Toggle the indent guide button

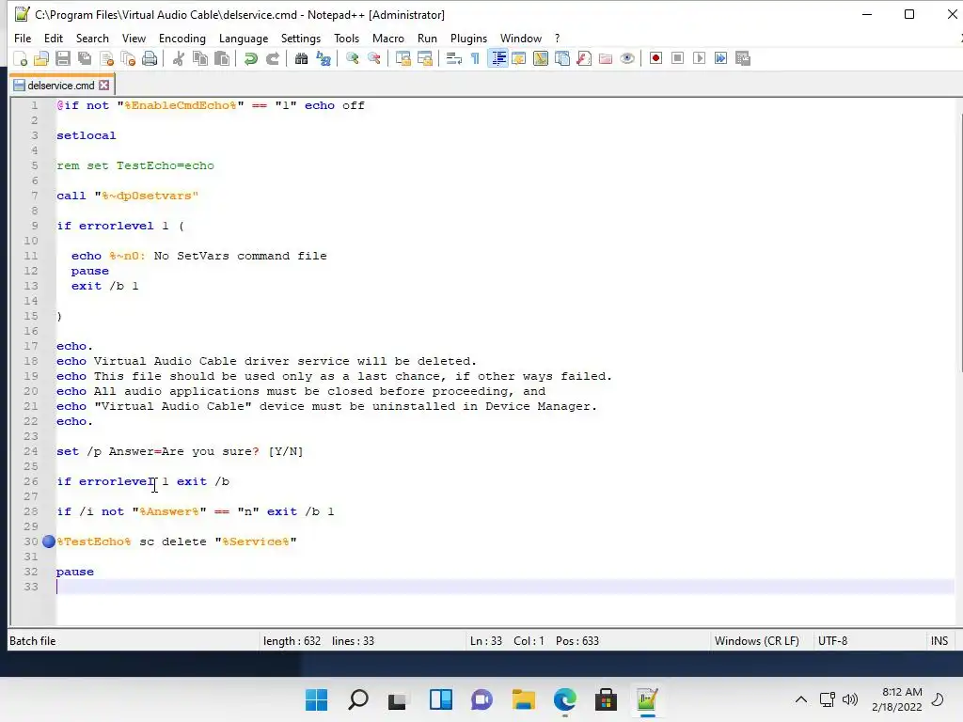pyautogui.click(x=498, y=58)
